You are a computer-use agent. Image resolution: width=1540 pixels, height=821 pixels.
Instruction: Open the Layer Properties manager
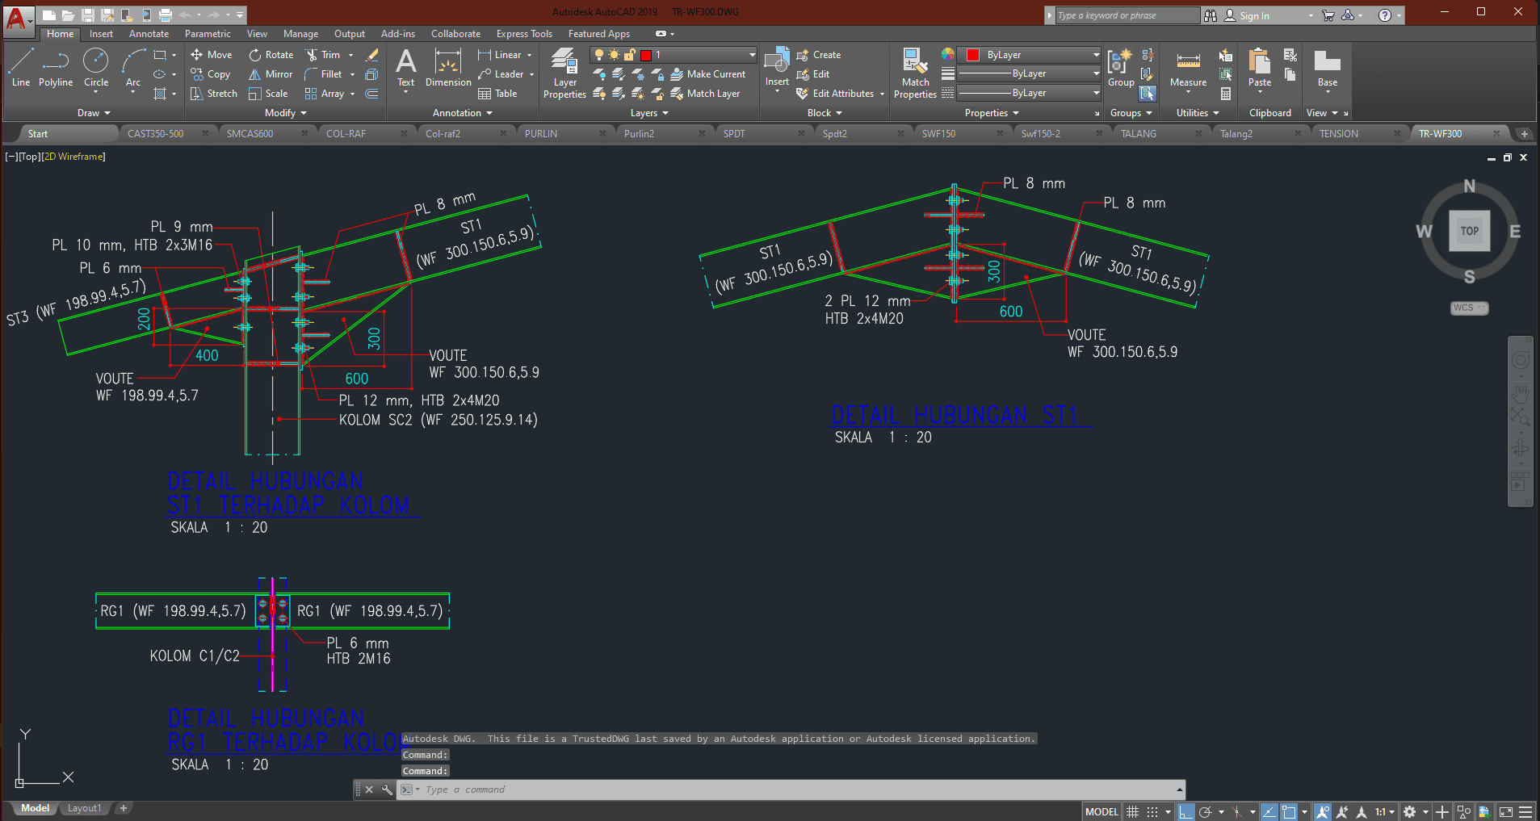pos(564,73)
